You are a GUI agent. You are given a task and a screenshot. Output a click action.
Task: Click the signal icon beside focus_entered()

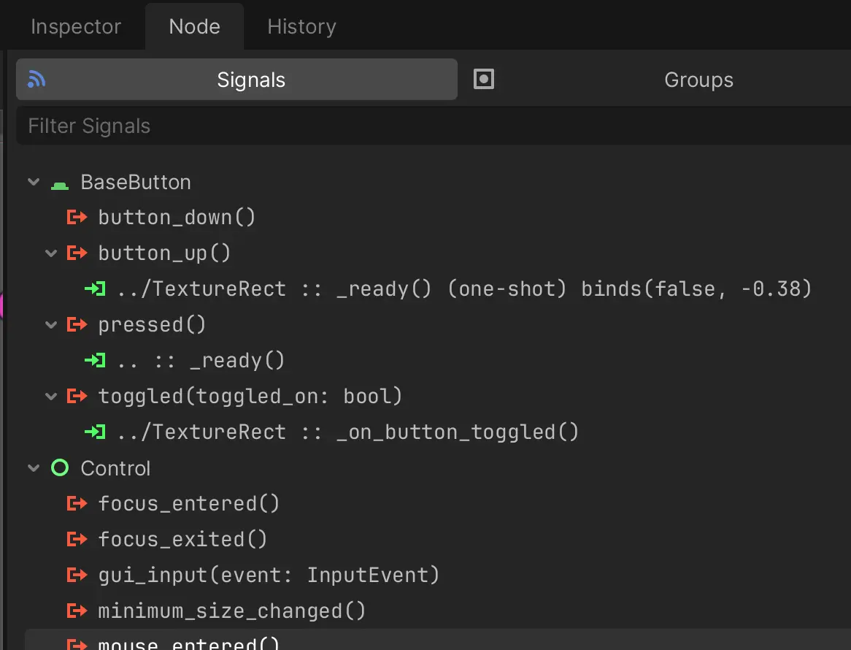pyautogui.click(x=77, y=502)
